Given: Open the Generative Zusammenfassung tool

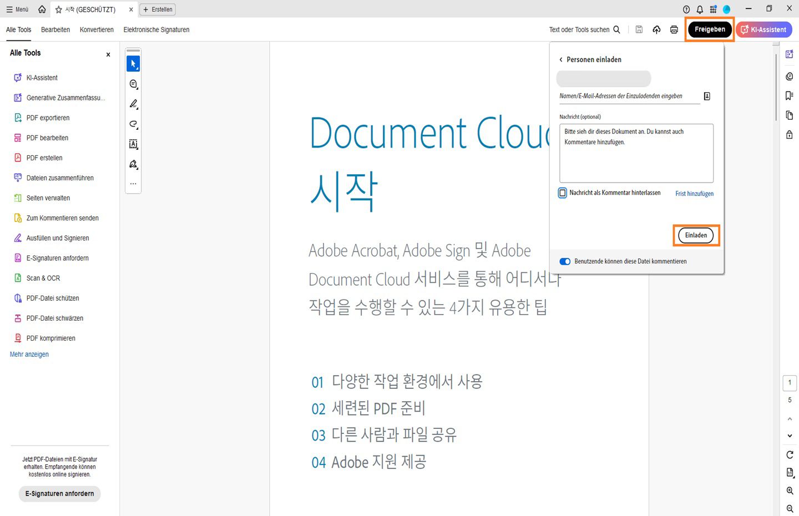Looking at the screenshot, I should coord(59,98).
